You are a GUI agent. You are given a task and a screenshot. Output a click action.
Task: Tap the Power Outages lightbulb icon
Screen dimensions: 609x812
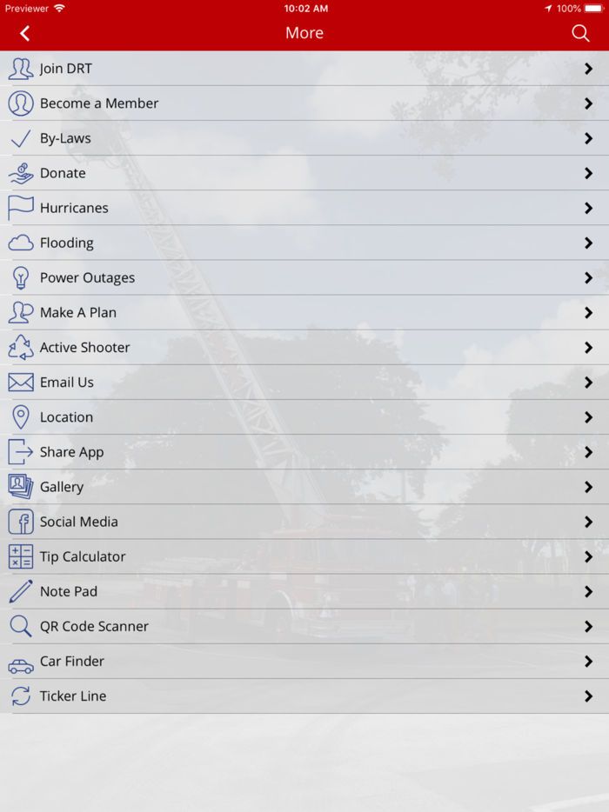21,278
